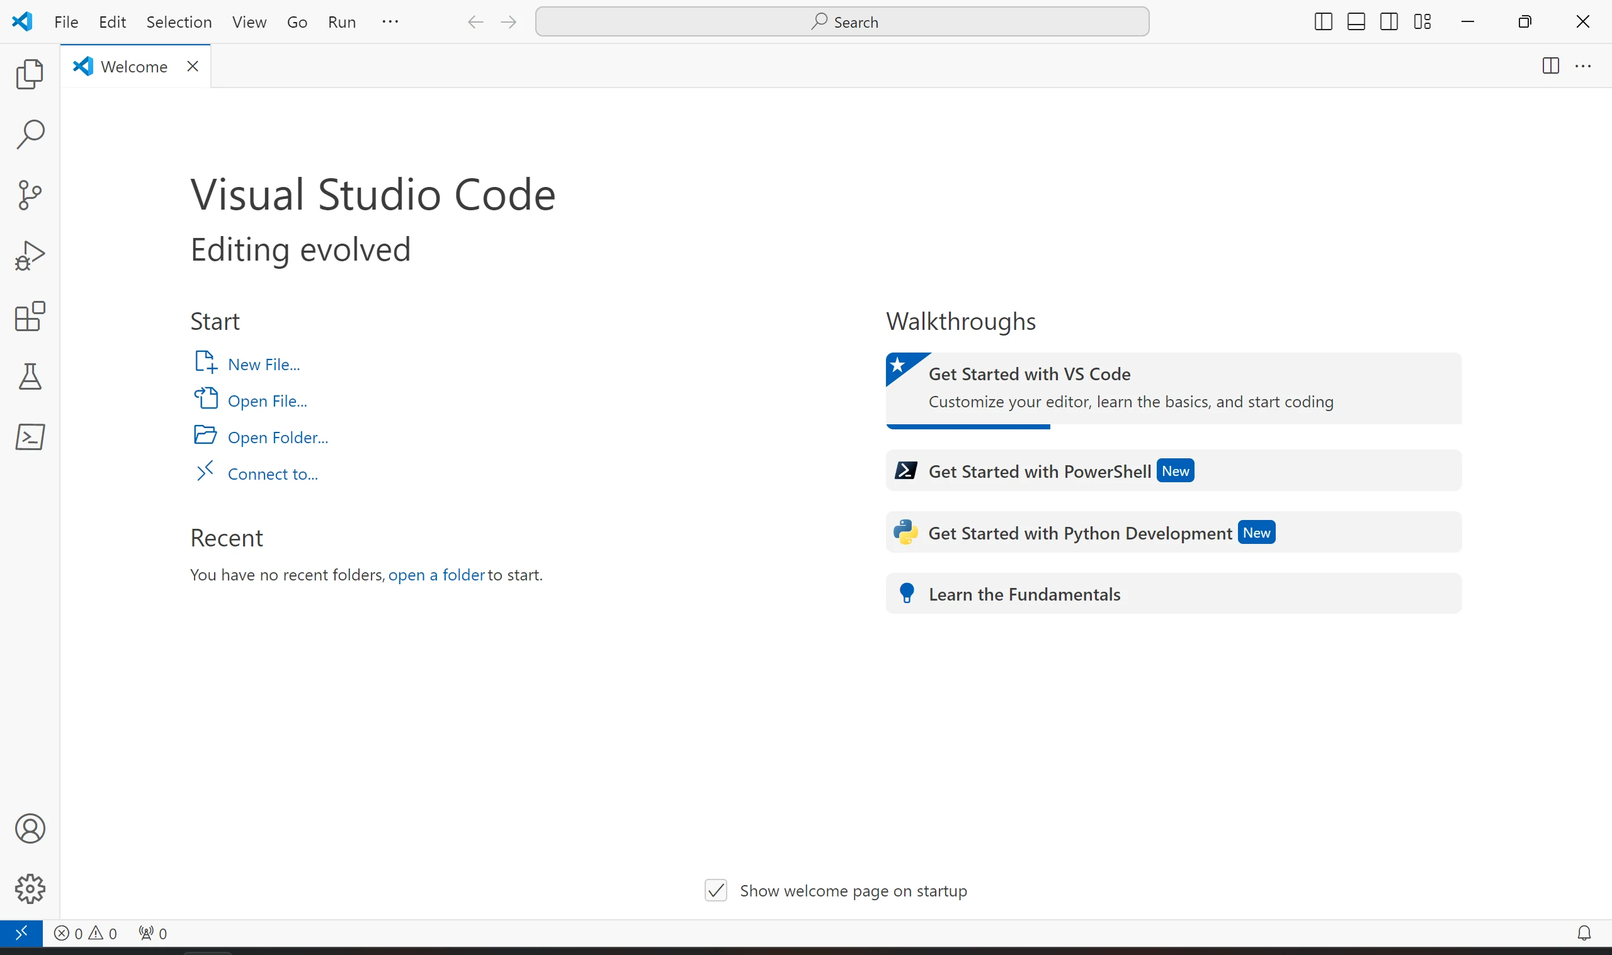This screenshot has width=1612, height=955.
Task: Open the Explorer view in activity bar
Action: pos(30,74)
